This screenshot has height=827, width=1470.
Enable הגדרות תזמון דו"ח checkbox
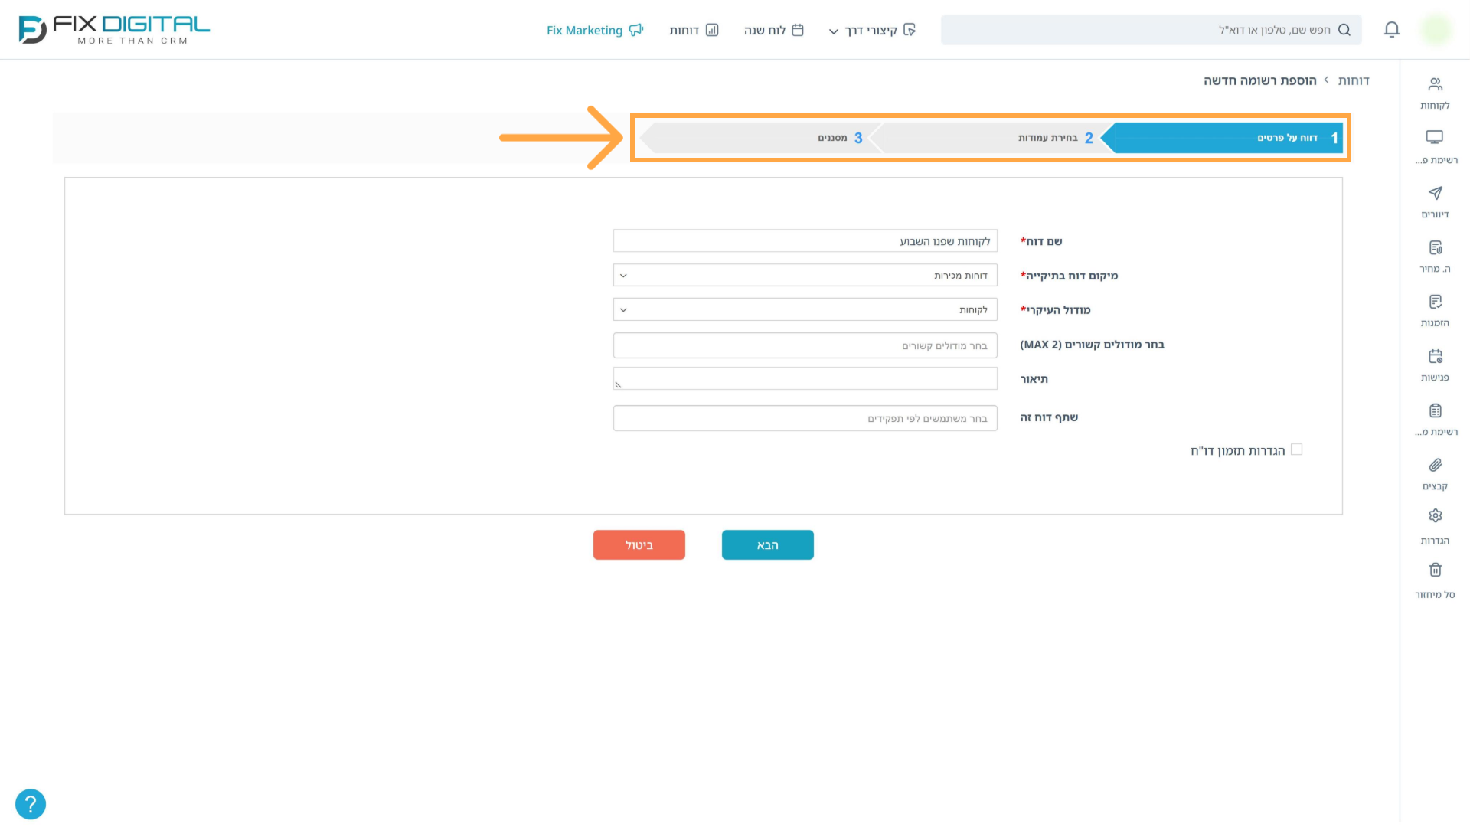1296,449
